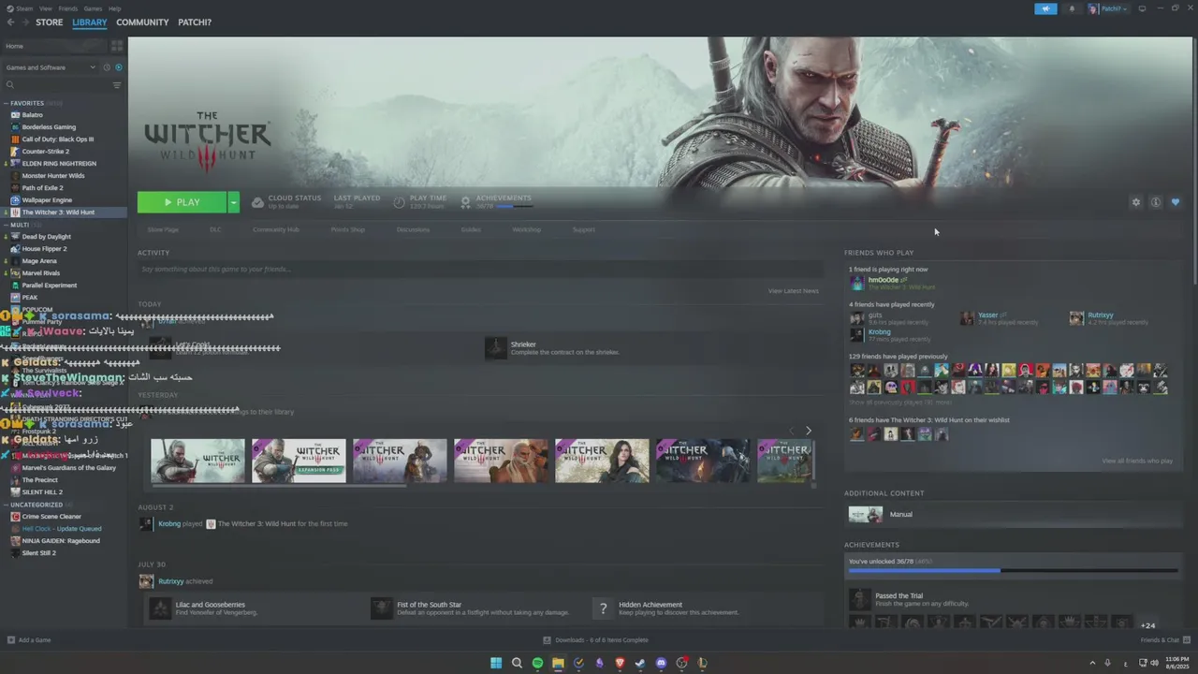
Task: Open Steam announcements megaphone button
Action: click(1045, 8)
